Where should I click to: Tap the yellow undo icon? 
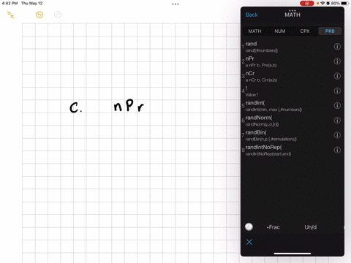click(39, 15)
